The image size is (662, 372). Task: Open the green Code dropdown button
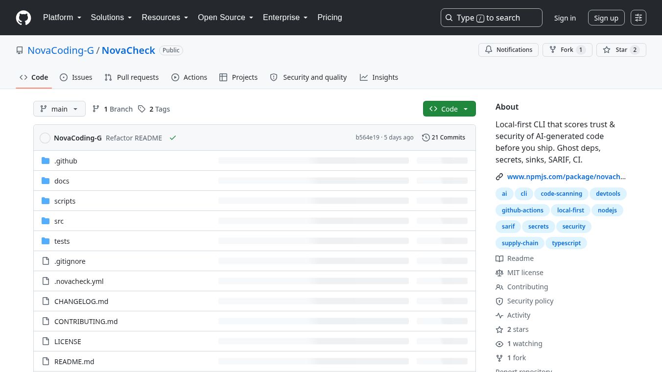pos(449,109)
